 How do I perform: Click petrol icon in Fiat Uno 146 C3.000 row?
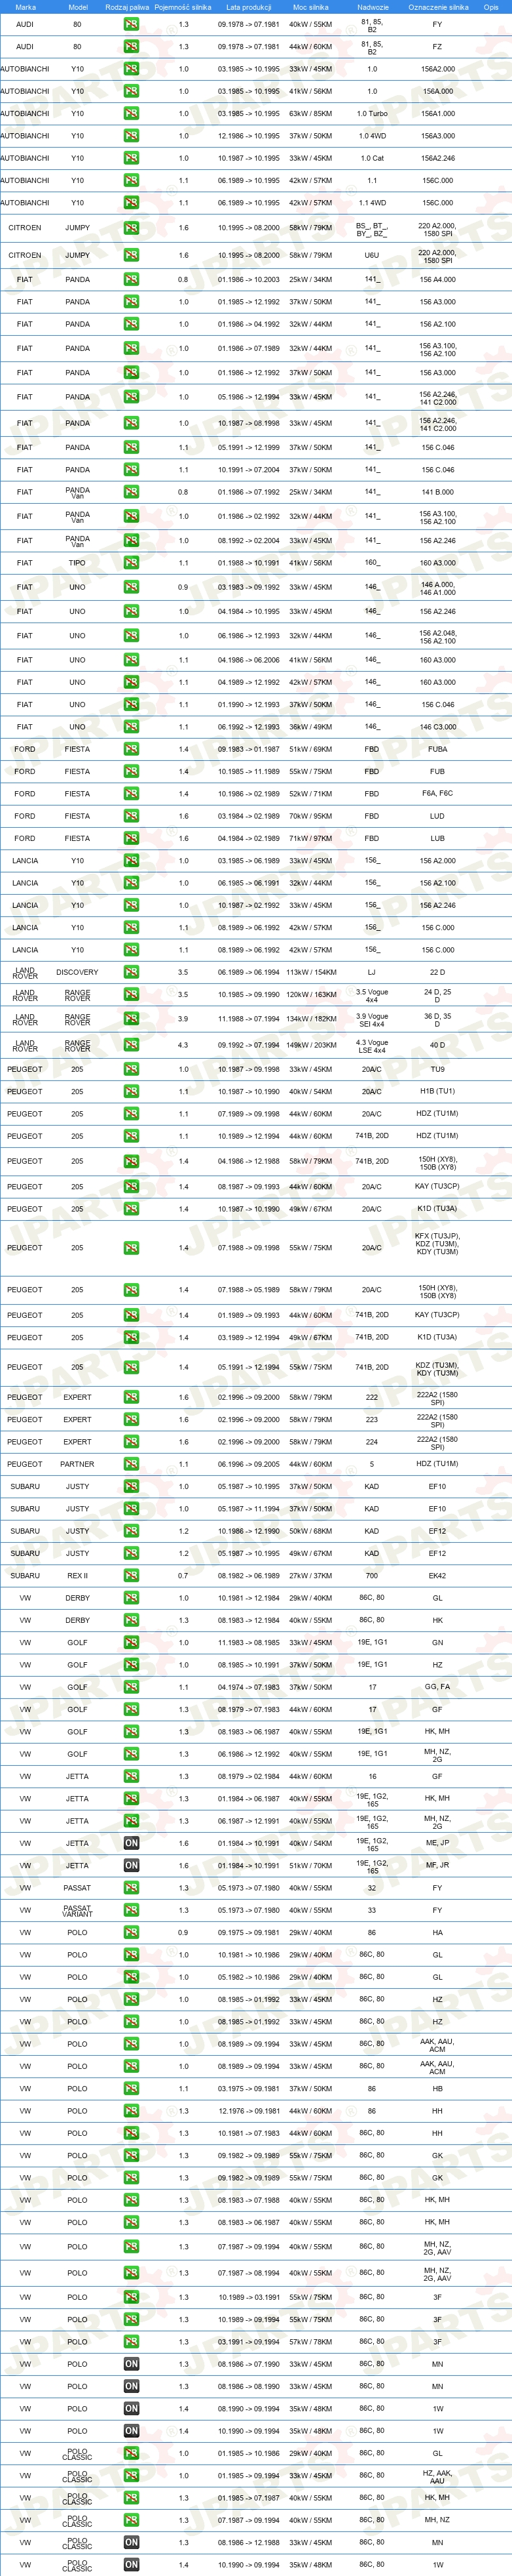click(x=131, y=727)
